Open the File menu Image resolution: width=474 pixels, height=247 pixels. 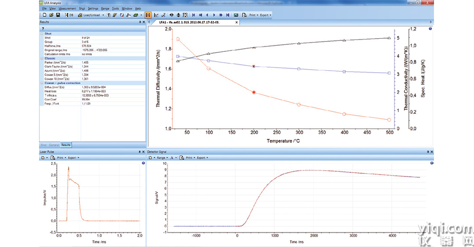(x=44, y=8)
